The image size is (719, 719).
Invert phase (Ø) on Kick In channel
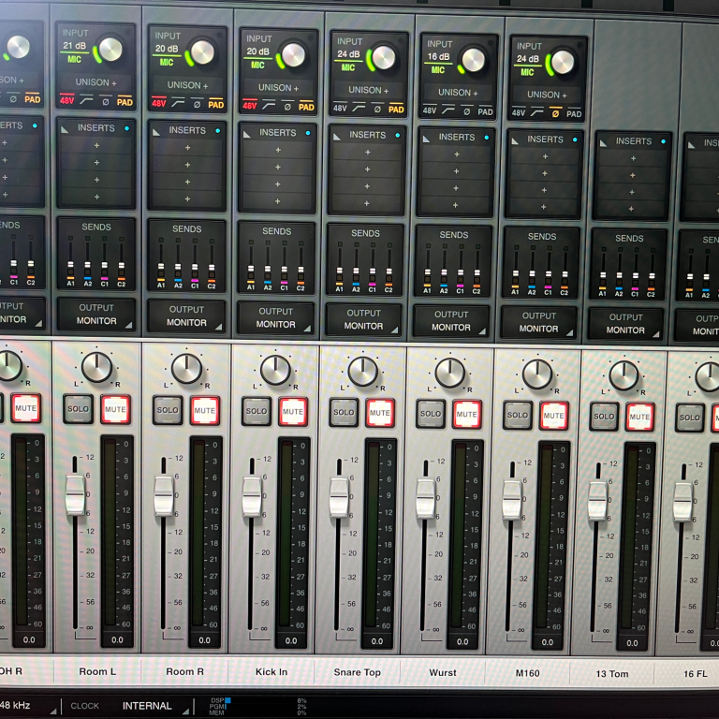click(287, 107)
